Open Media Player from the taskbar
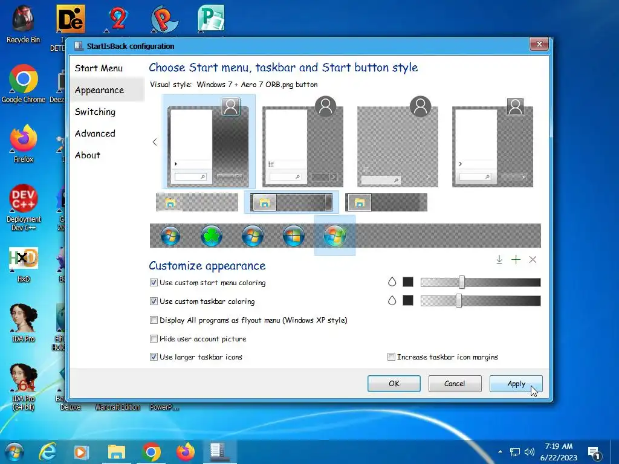 pyautogui.click(x=82, y=452)
